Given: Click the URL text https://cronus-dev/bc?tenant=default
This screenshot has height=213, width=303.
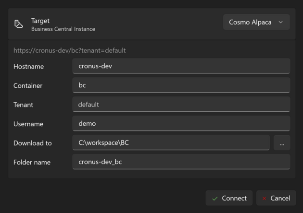Looking at the screenshot, I should click(70, 50).
